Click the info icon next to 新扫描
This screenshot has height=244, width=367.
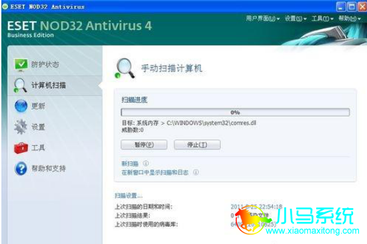[145, 163]
